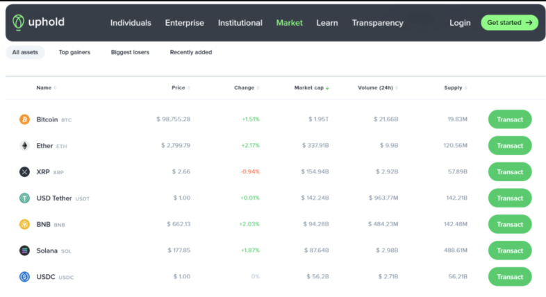
Task: Open Recently added filter tab
Action: (191, 52)
